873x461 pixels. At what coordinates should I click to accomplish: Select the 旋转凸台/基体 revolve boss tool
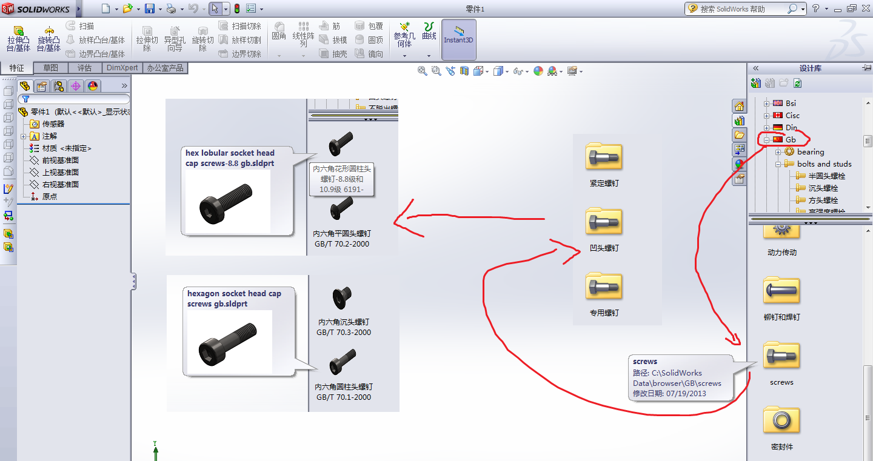coord(49,39)
